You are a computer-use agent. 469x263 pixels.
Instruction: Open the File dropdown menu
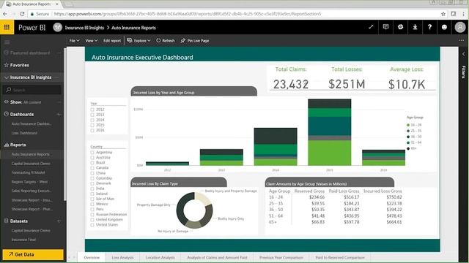point(74,41)
